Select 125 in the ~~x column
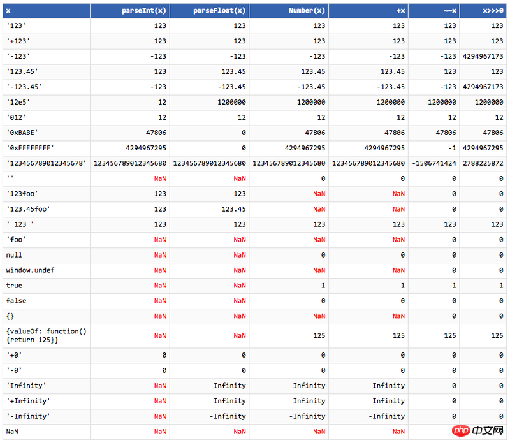The image size is (510, 443). (450, 336)
